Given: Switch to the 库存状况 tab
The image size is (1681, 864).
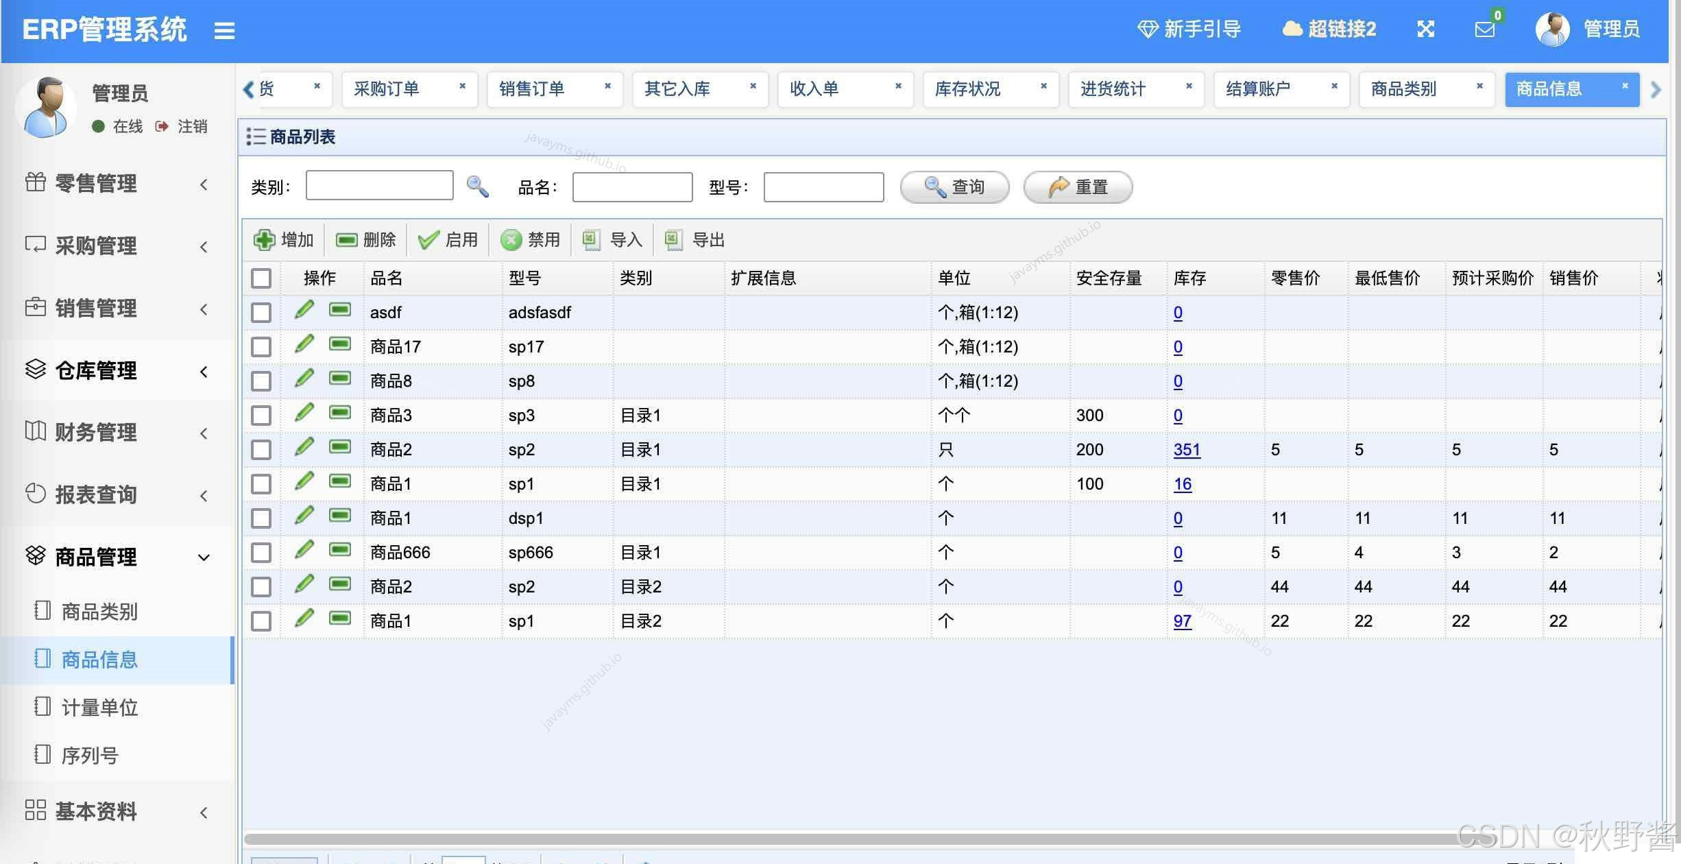Looking at the screenshot, I should [967, 89].
